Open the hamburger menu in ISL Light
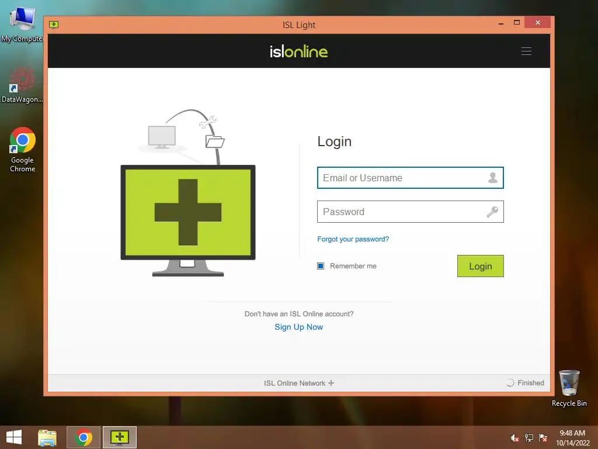The height and width of the screenshot is (449, 598). (526, 51)
